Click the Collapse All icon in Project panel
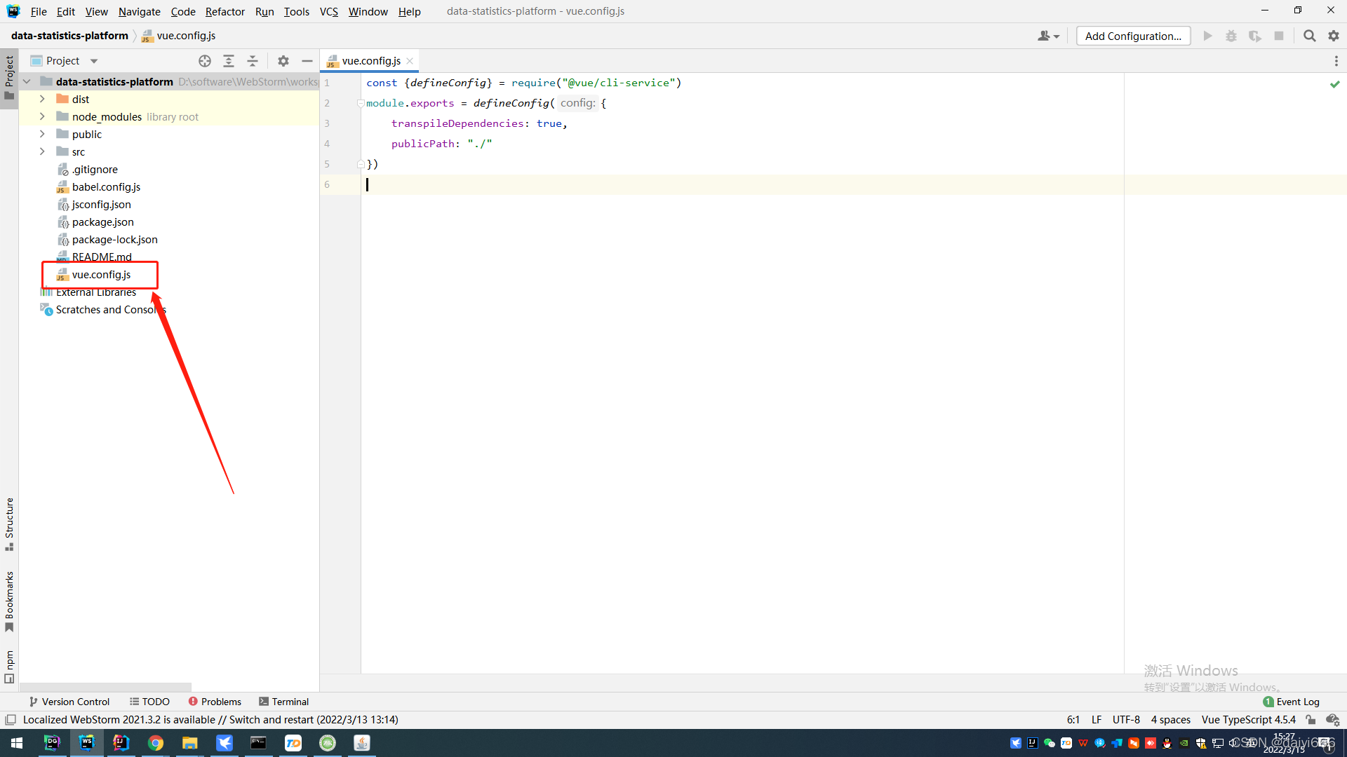The width and height of the screenshot is (1347, 757). pos(253,61)
